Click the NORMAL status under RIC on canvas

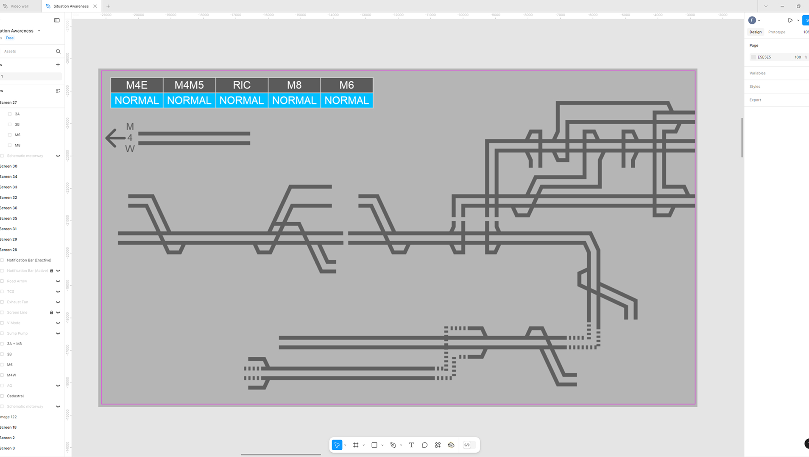[x=242, y=101]
